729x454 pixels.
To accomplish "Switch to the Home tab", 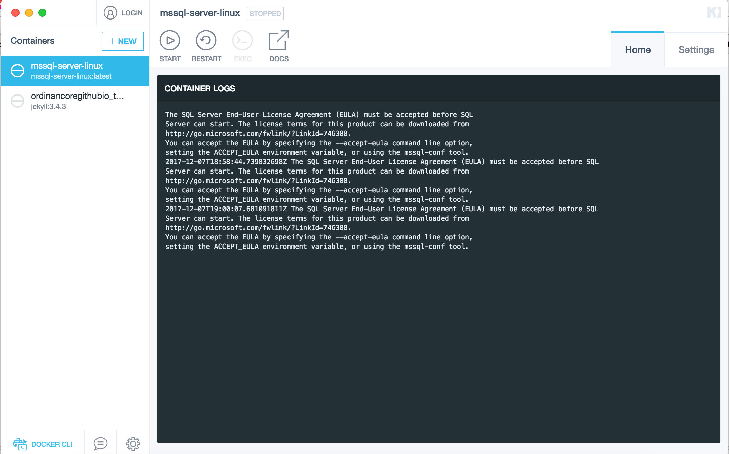I will tap(638, 50).
